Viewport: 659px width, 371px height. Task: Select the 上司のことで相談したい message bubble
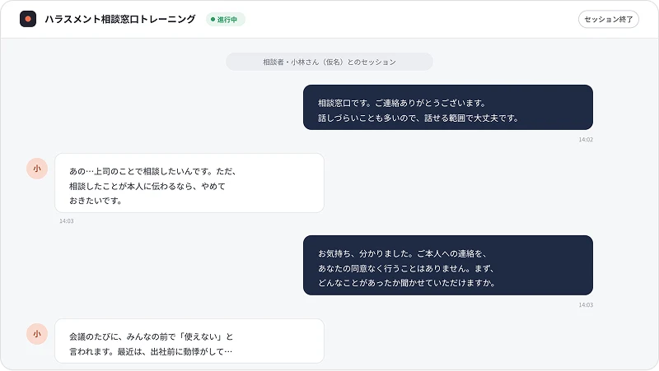tap(189, 183)
